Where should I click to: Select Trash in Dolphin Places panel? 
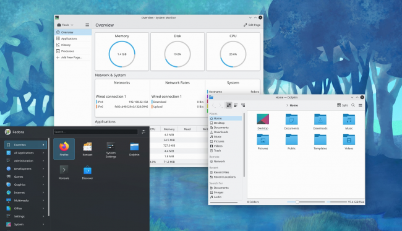pyautogui.click(x=225, y=150)
